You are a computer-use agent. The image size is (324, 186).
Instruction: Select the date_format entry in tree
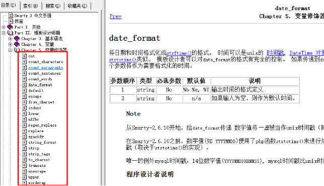(x=40, y=85)
